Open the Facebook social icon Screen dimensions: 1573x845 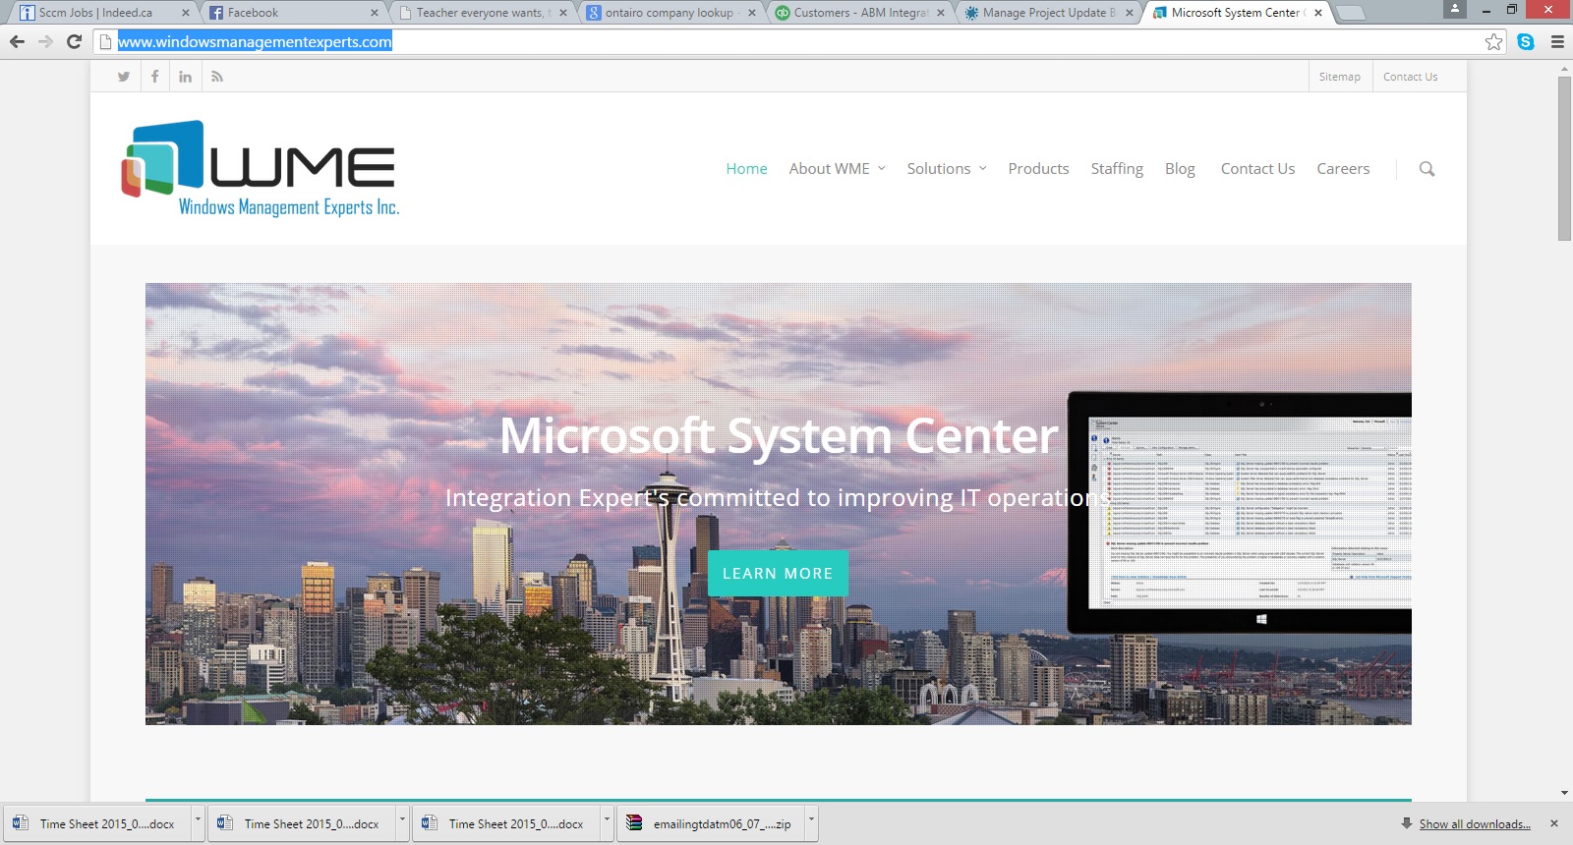[154, 77]
